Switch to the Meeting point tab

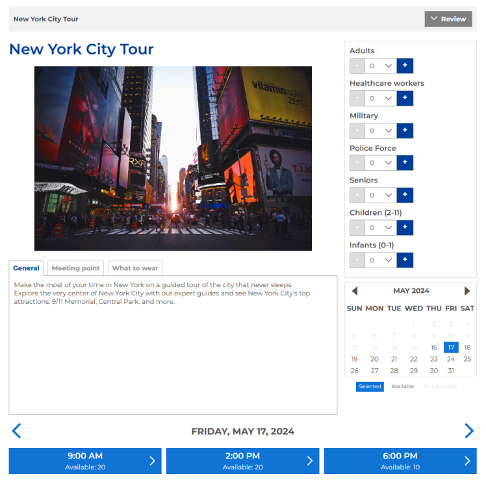point(75,268)
